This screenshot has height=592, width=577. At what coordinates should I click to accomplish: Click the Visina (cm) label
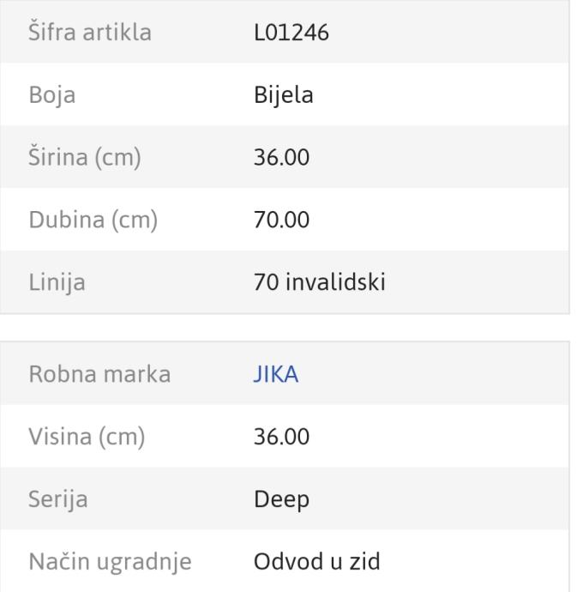click(x=87, y=438)
